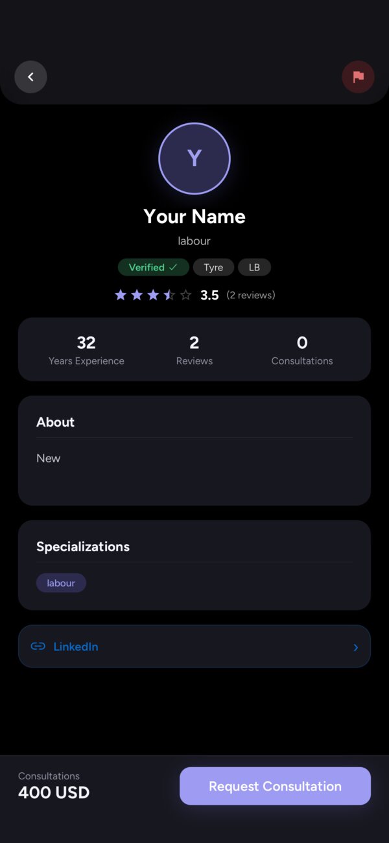Tap the circular Y avatar
The height and width of the screenshot is (843, 389).
(194, 158)
